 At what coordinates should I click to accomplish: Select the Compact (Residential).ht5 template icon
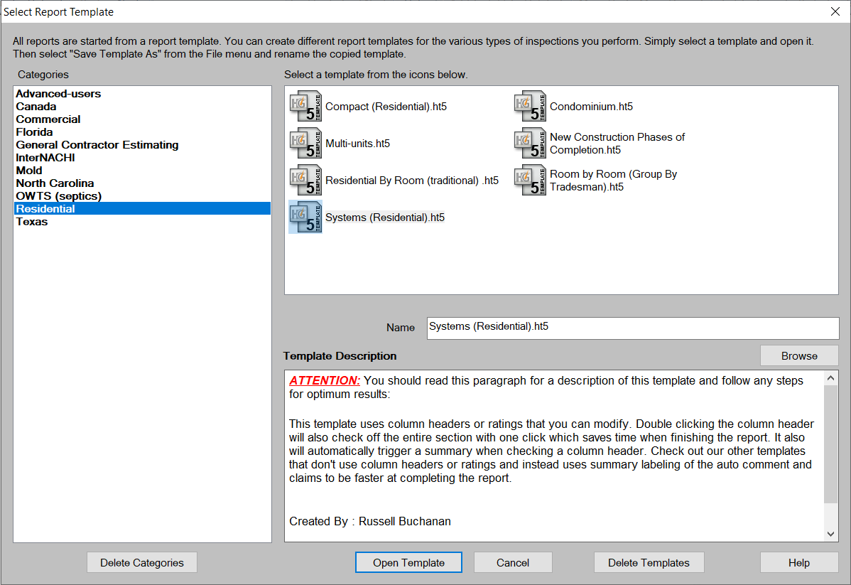(305, 105)
